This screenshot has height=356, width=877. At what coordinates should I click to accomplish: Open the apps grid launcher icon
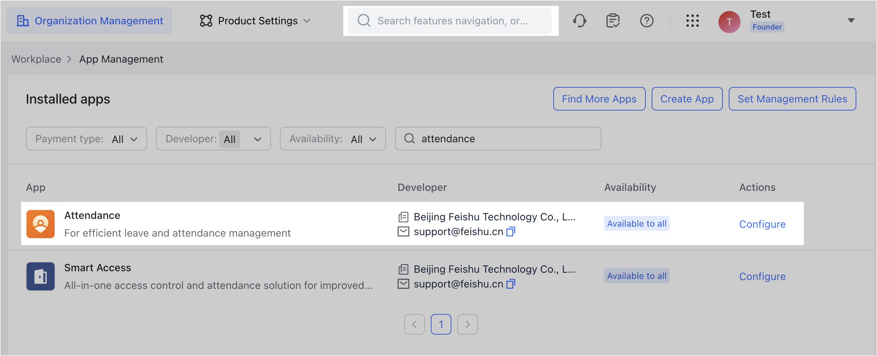point(693,21)
